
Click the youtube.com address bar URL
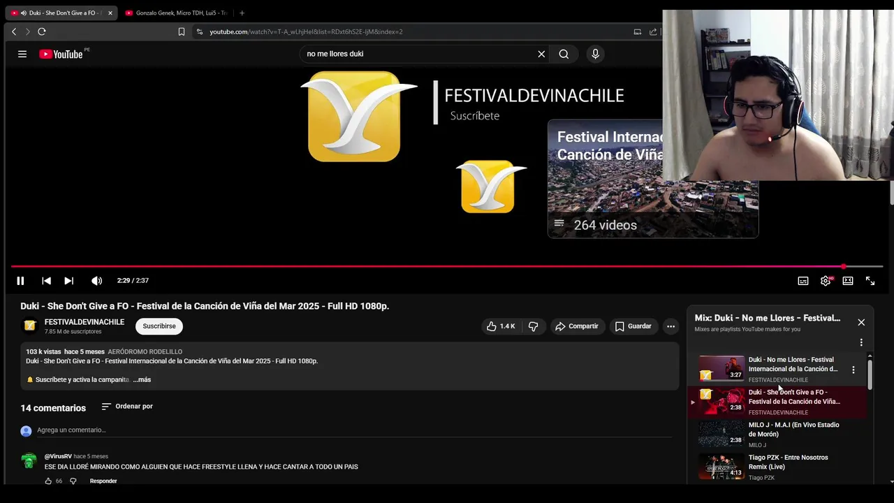(306, 31)
